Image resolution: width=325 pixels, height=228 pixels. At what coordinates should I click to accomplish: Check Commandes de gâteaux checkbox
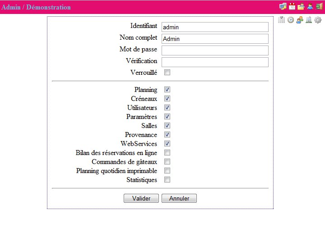click(x=167, y=162)
